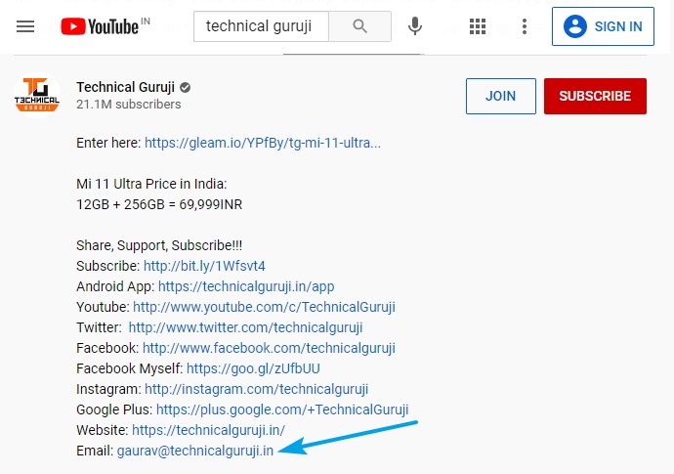674x474 pixels.
Task: Subscribe to Technical Guruji channel
Action: click(x=595, y=96)
